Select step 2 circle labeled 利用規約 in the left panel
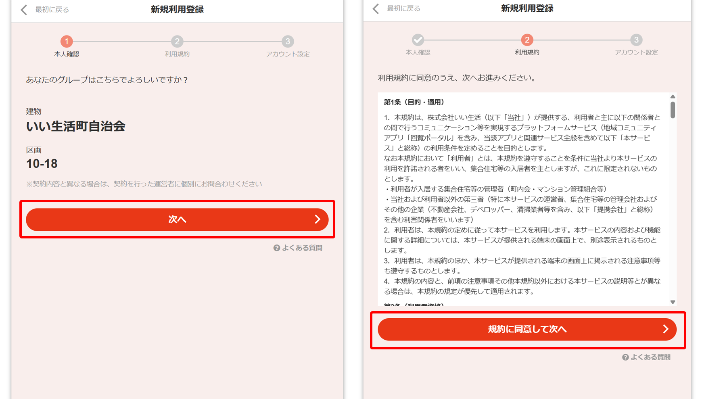 177,41
